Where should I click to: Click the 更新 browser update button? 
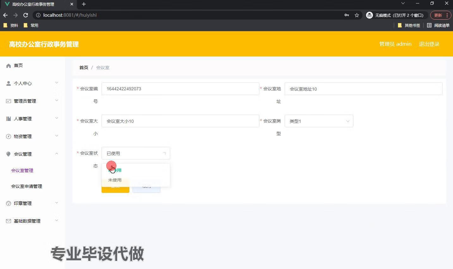tap(441, 15)
